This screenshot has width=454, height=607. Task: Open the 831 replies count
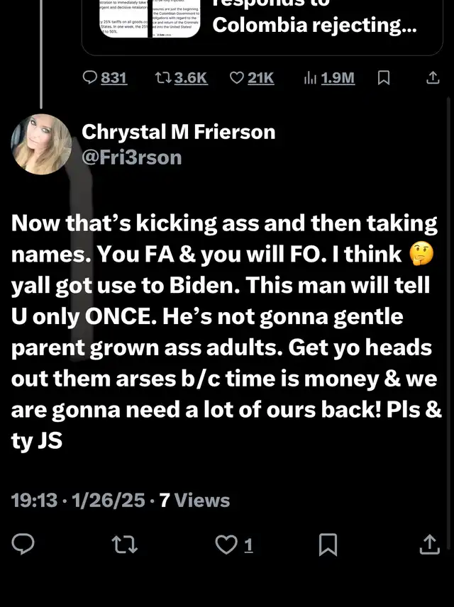point(114,78)
